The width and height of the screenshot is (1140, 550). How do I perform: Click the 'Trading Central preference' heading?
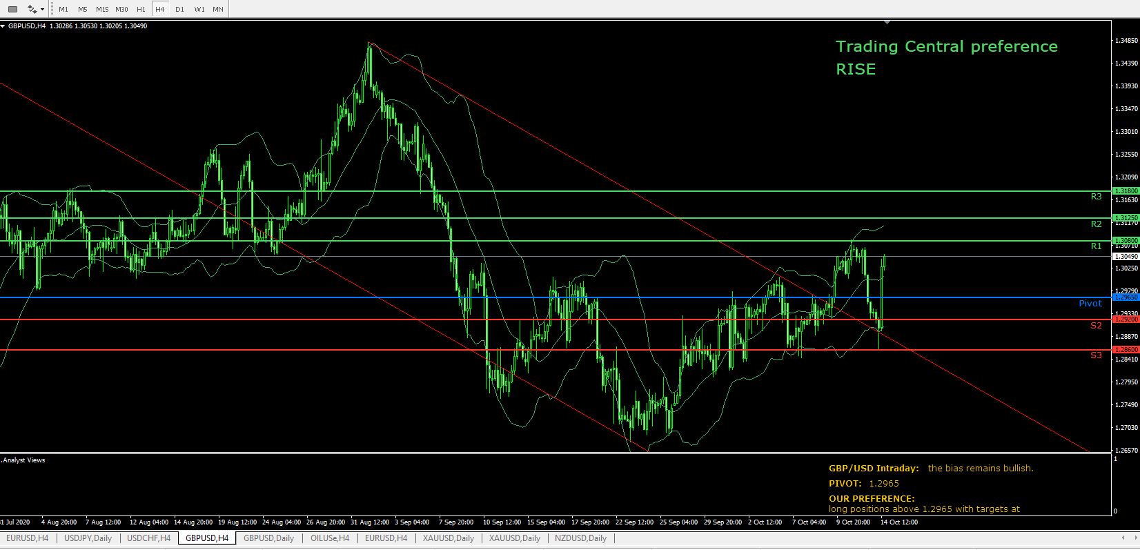[946, 47]
